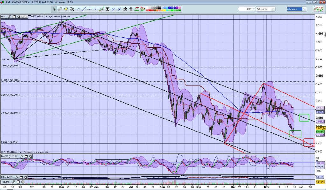The image size is (326, 190).
Task: Increase the 700 units stepper
Action: tap(253, 8)
